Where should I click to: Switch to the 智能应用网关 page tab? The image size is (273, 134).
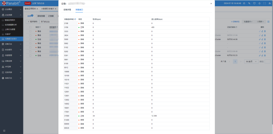point(30,9)
